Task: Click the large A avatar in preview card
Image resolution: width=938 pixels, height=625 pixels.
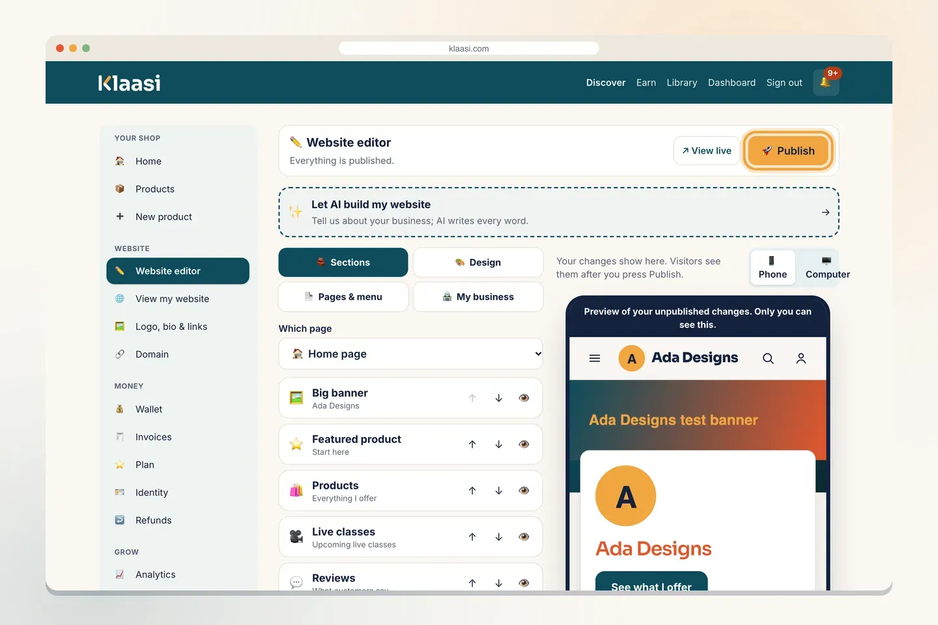Action: (x=626, y=496)
